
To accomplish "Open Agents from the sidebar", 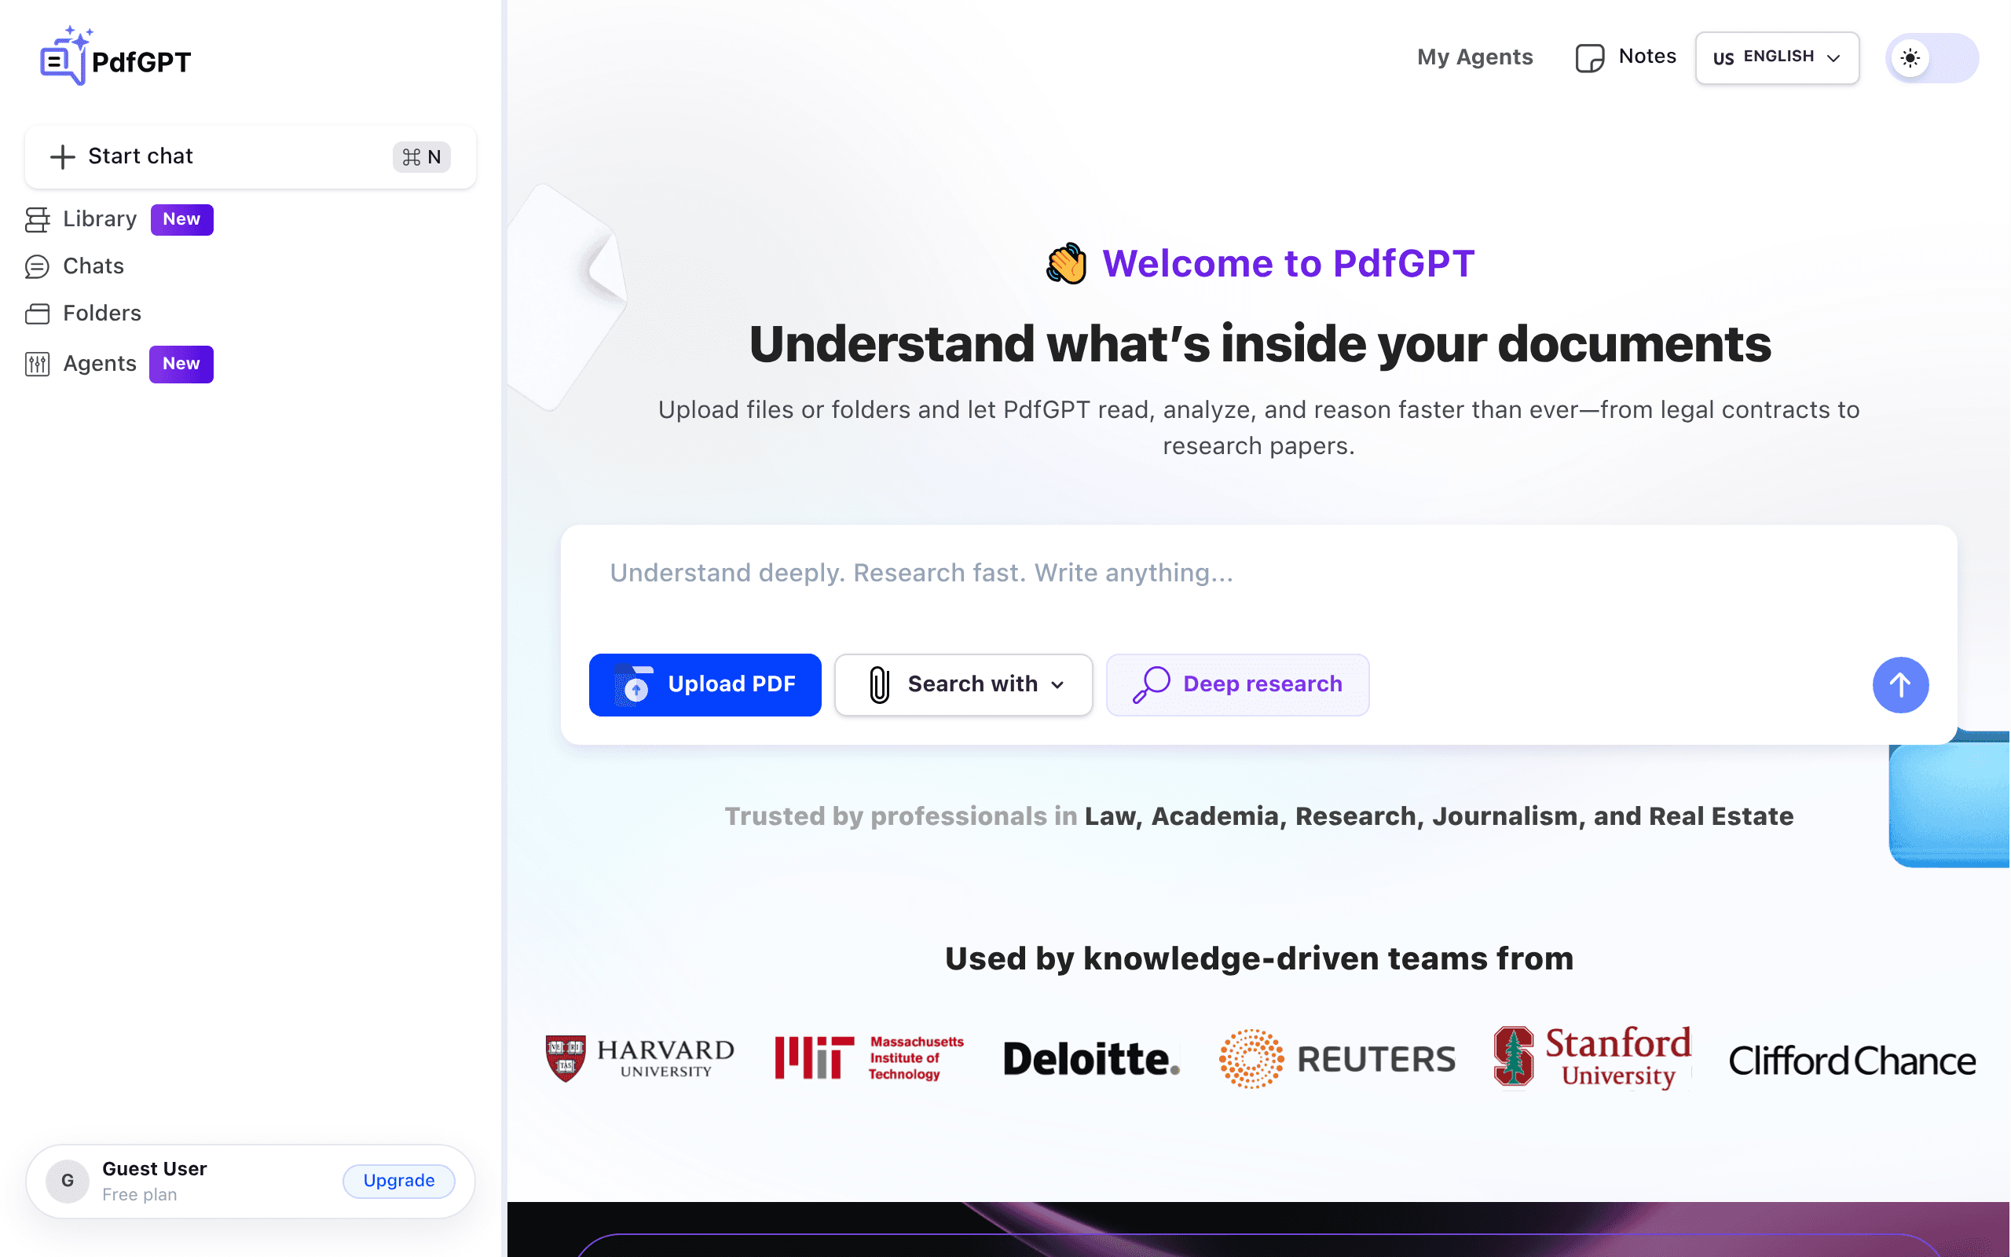I will (100, 363).
